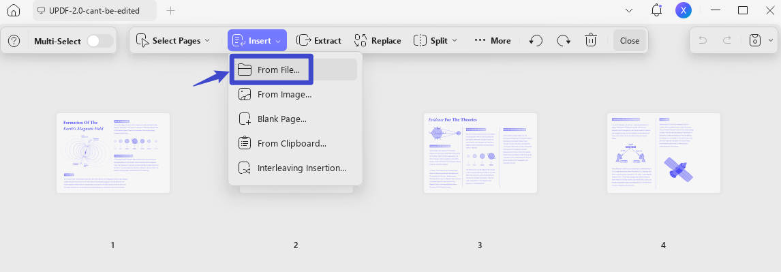The height and width of the screenshot is (272, 781).
Task: Expand the tab list chevron in title bar
Action: (629, 10)
